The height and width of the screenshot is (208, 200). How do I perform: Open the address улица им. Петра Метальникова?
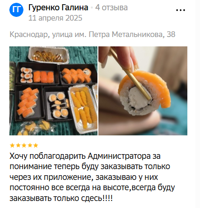(108, 34)
